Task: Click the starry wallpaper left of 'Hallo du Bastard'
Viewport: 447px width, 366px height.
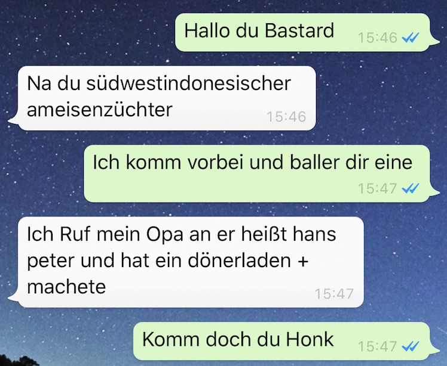Action: [x=85, y=31]
